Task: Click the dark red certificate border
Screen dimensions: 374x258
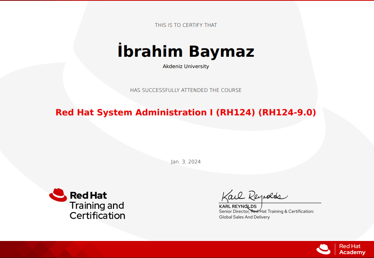Action: (187, 2)
